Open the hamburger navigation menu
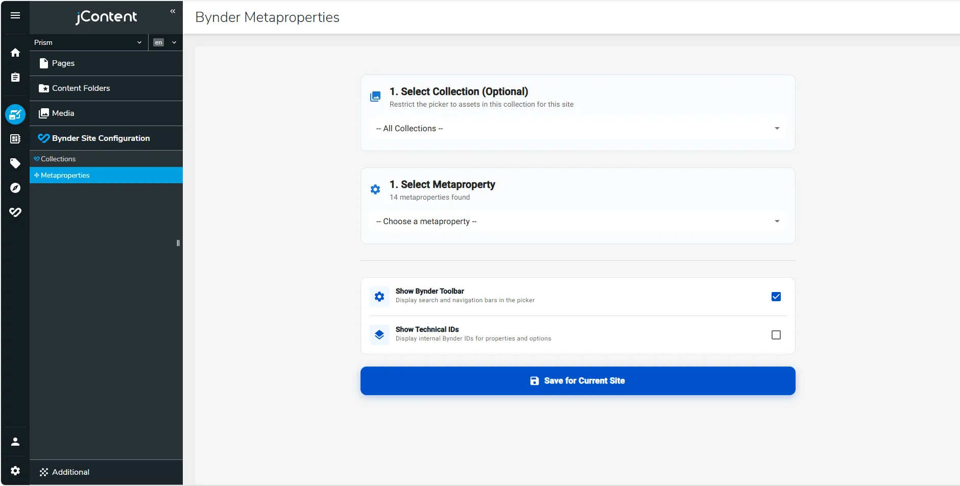This screenshot has height=486, width=960. [x=15, y=15]
